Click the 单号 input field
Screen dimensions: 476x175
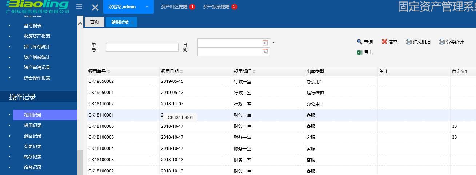pyautogui.click(x=142, y=47)
